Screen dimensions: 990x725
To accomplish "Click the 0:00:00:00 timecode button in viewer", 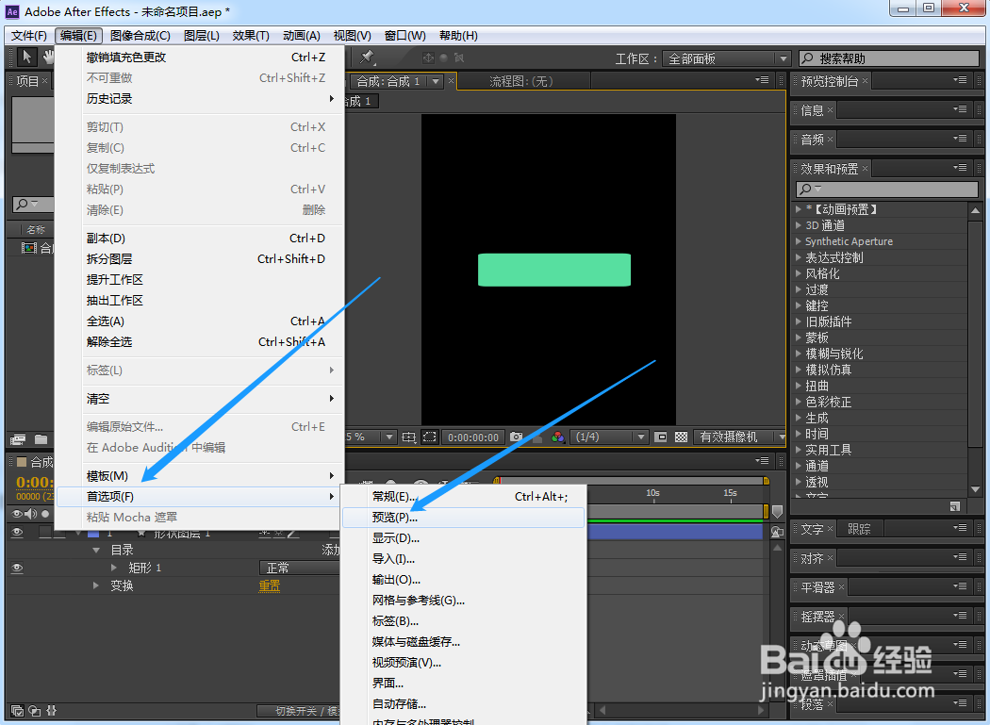I will pos(473,437).
